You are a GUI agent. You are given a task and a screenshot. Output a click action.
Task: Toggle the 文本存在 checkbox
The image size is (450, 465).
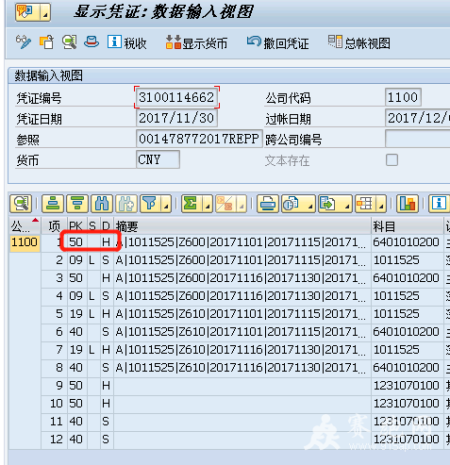click(392, 160)
